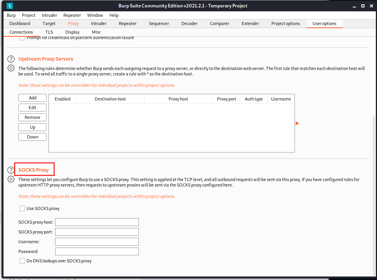Switch to the Sequencer tab
The width and height of the screenshot is (377, 280).
click(159, 23)
